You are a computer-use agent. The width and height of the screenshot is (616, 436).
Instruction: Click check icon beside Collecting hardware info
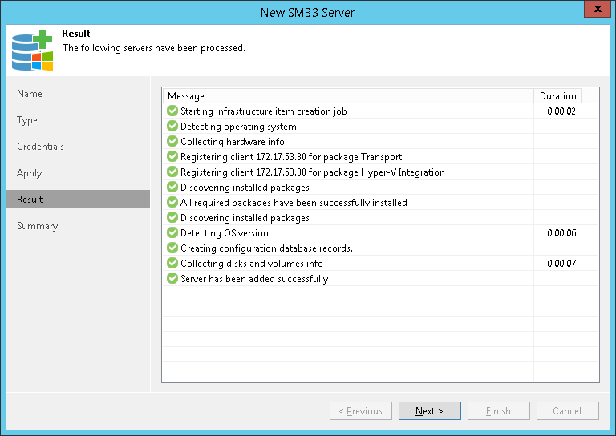click(172, 141)
